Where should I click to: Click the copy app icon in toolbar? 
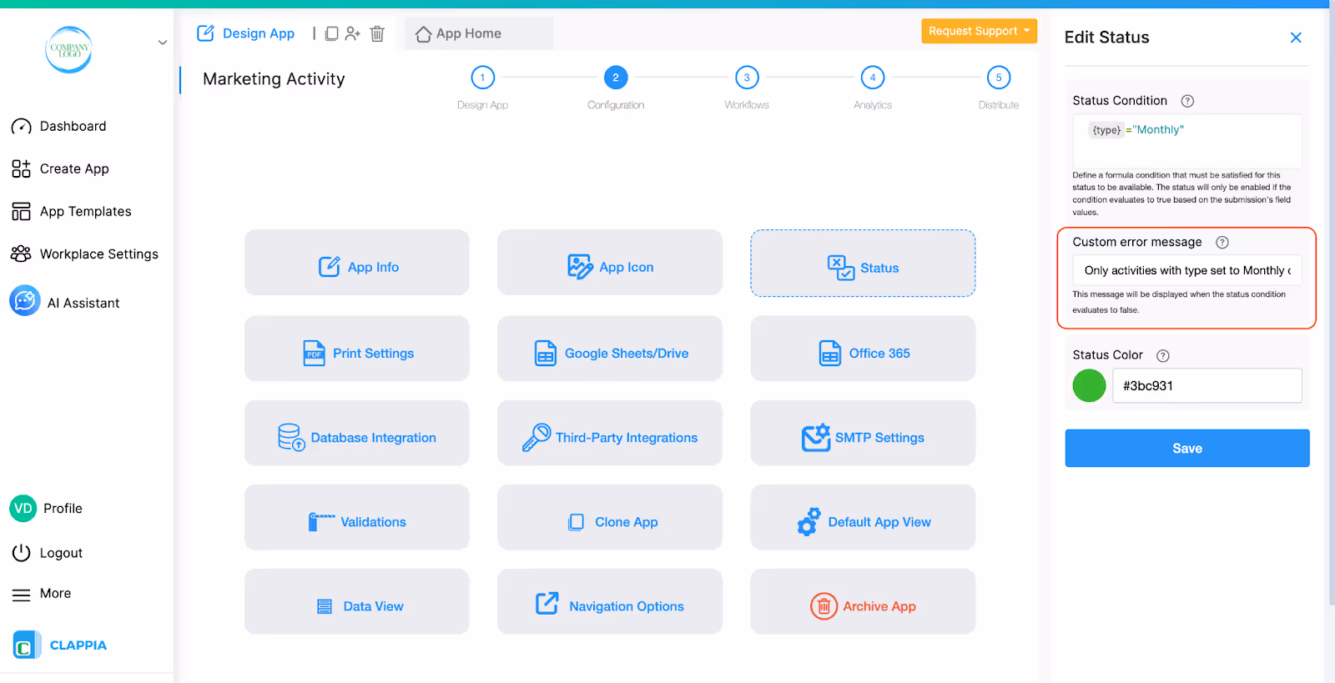pos(331,33)
